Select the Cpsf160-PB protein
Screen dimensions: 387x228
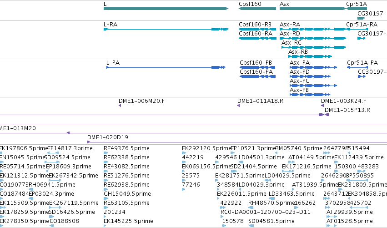(257, 67)
